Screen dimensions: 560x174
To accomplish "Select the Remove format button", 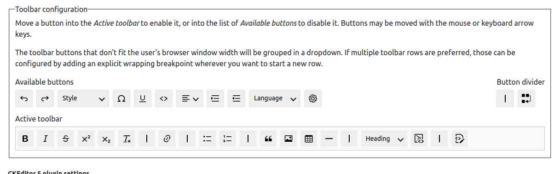I will click(x=127, y=139).
